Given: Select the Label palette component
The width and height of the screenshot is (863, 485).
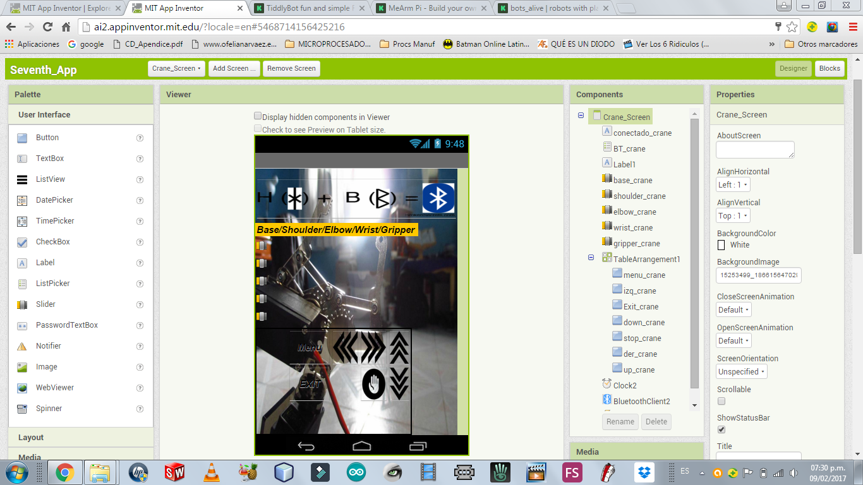Looking at the screenshot, I should point(45,263).
